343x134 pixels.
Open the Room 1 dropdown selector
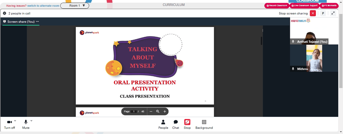coord(74,6)
